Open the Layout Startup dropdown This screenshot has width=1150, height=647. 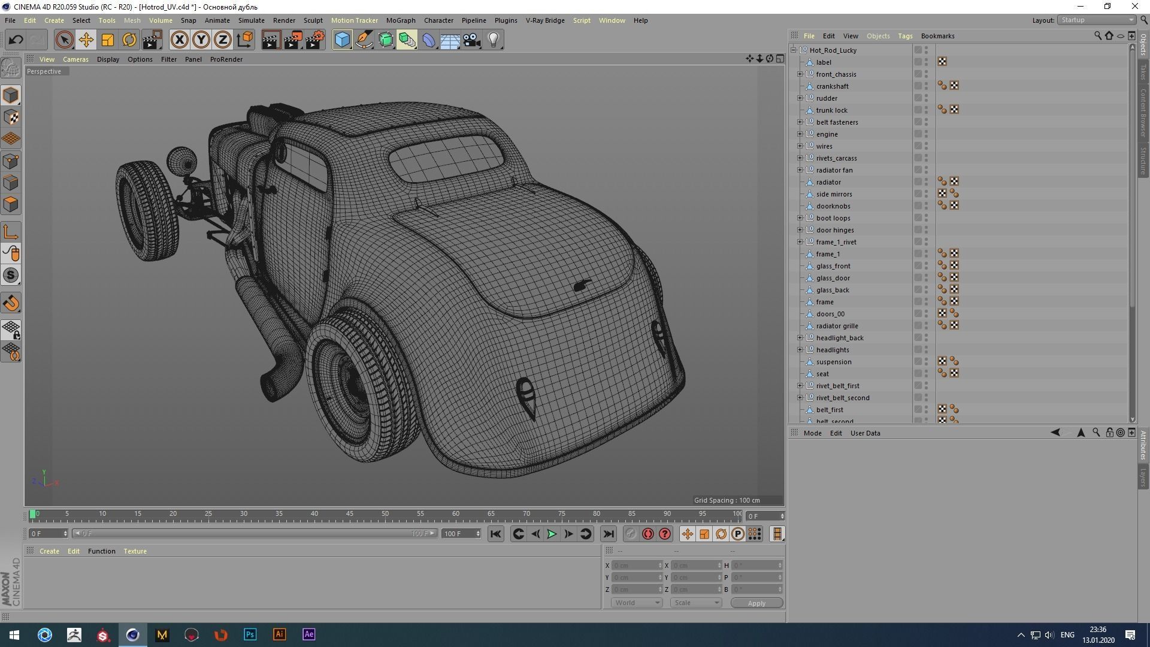pyautogui.click(x=1096, y=20)
